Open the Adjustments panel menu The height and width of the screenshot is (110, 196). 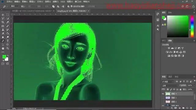tap(194, 41)
